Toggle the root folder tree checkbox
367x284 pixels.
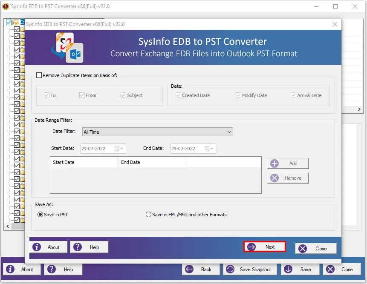(9, 23)
